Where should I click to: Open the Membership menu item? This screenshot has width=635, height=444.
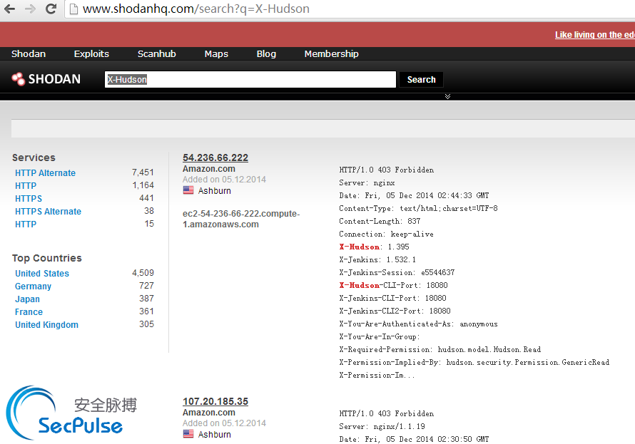pos(331,53)
